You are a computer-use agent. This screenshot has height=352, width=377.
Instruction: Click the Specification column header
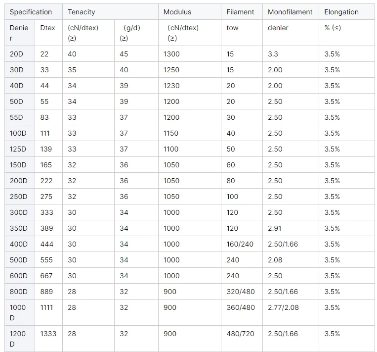(x=31, y=12)
